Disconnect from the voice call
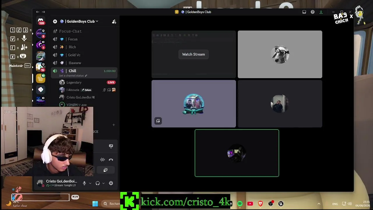The image size is (373, 210). point(111,160)
